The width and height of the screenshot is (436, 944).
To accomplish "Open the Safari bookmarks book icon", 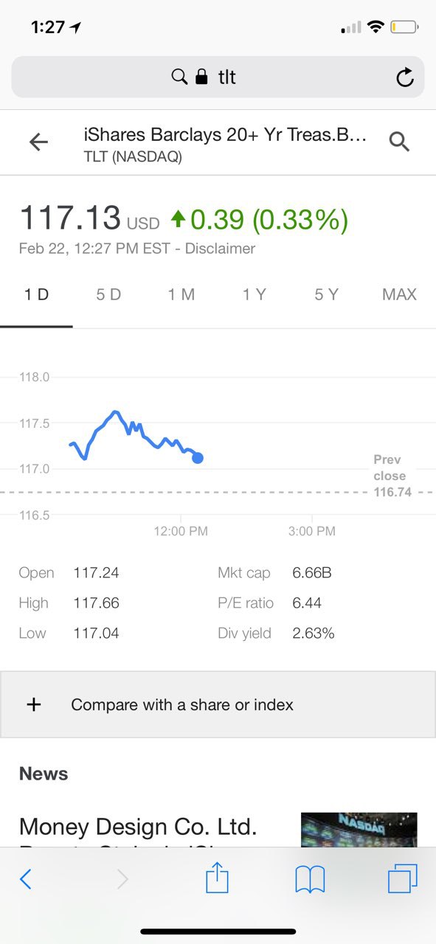I will coord(310,879).
